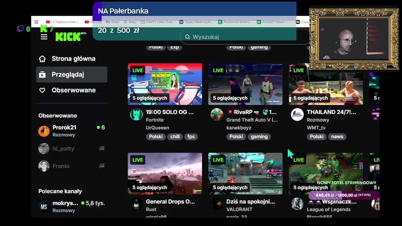This screenshot has height=226, width=402.
Task: Click hi_patty offline status icon
Action: 102,148
